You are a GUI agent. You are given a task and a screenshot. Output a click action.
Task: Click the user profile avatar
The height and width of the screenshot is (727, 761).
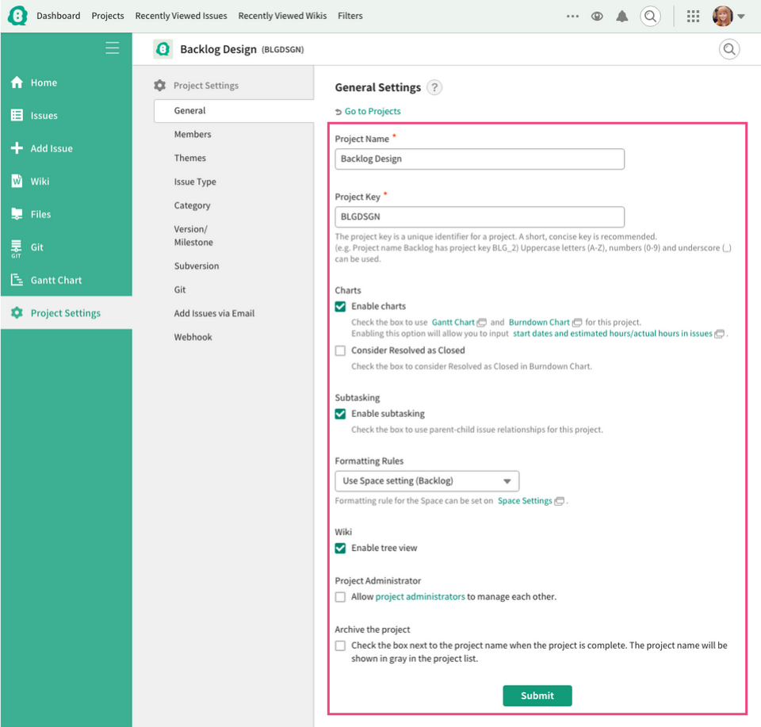coord(722,16)
